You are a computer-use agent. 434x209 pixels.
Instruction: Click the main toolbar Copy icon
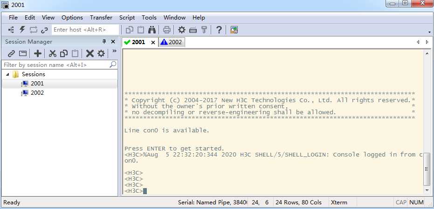[x=130, y=30]
